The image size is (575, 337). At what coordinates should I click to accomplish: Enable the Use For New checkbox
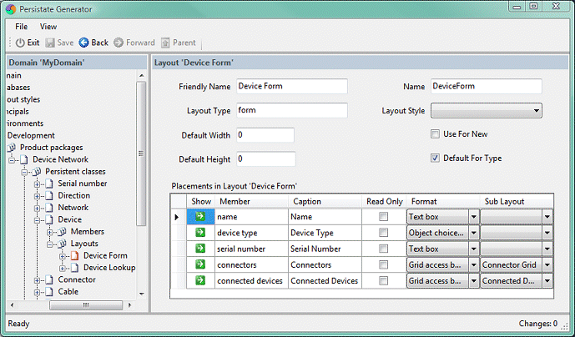pyautogui.click(x=435, y=133)
